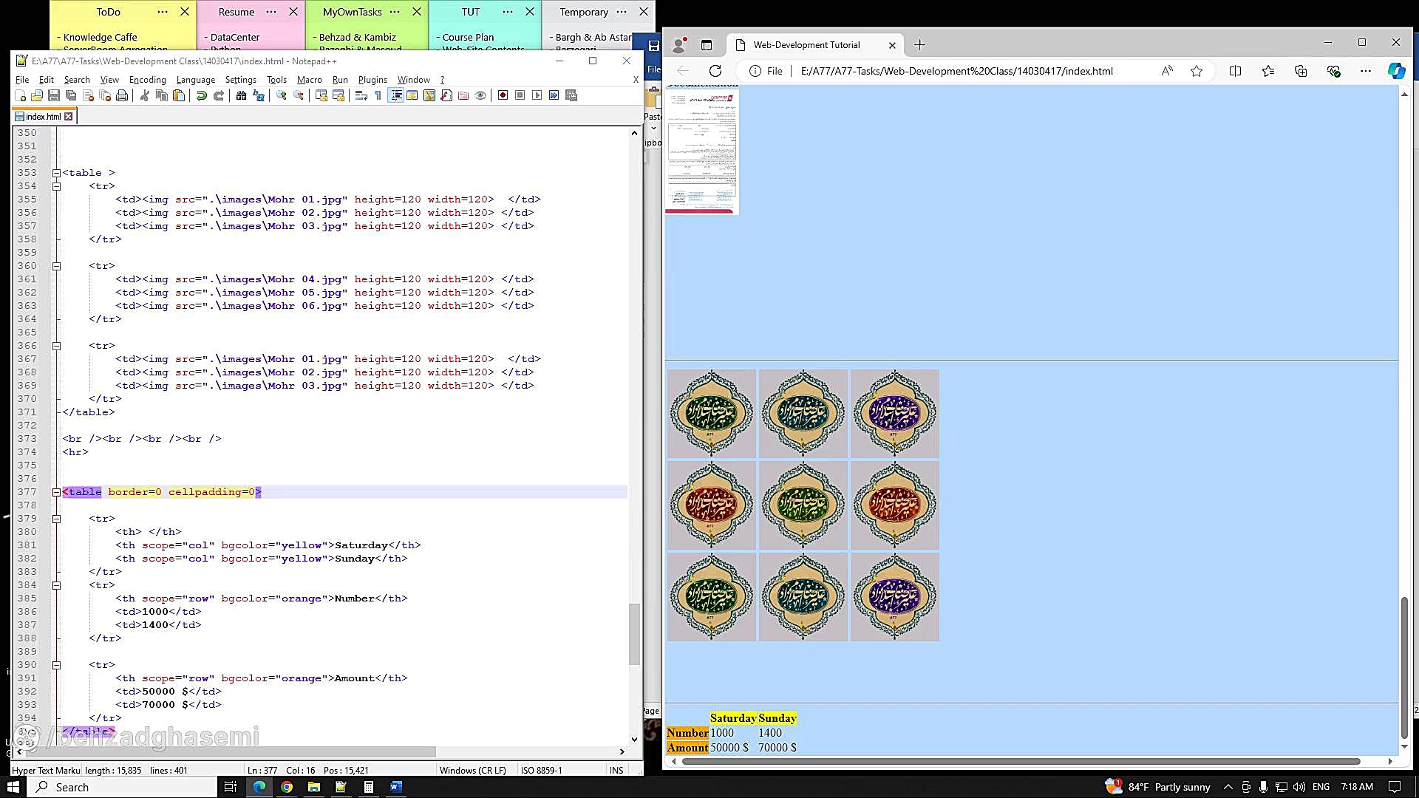Click the Close All toolbar icon
1419x798 pixels.
pyautogui.click(x=105, y=95)
